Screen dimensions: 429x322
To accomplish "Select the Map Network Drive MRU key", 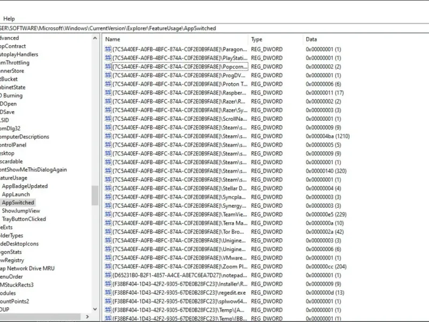I will [27, 268].
